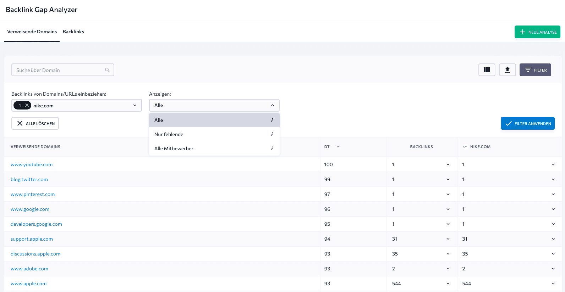Image resolution: width=565 pixels, height=292 pixels.
Task: Click the NEUE ANALYSE button
Action: (537, 32)
